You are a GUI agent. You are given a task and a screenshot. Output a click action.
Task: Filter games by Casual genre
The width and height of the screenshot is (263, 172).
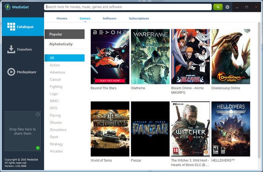coord(55,79)
